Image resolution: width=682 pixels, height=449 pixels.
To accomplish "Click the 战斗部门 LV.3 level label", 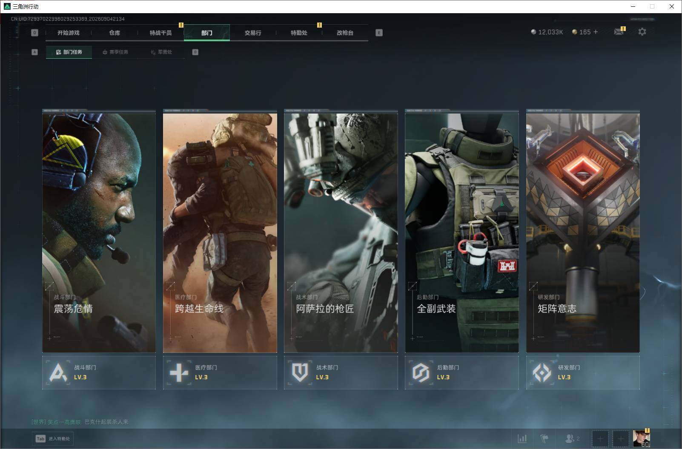I will point(80,377).
